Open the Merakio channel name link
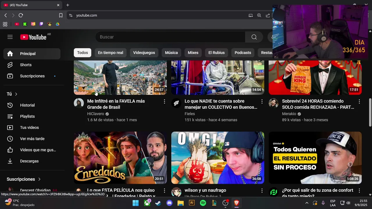The height and width of the screenshot is (209, 372). 289,114
